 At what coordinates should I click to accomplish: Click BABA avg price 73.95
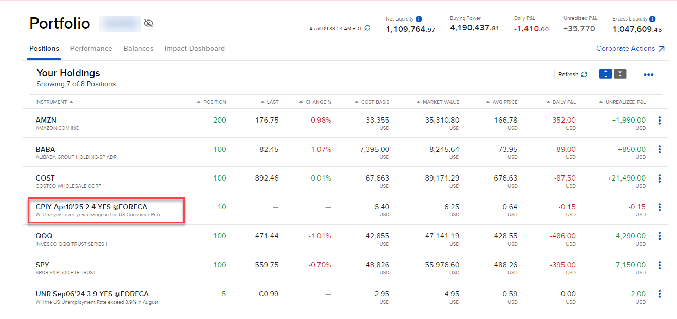(x=508, y=150)
